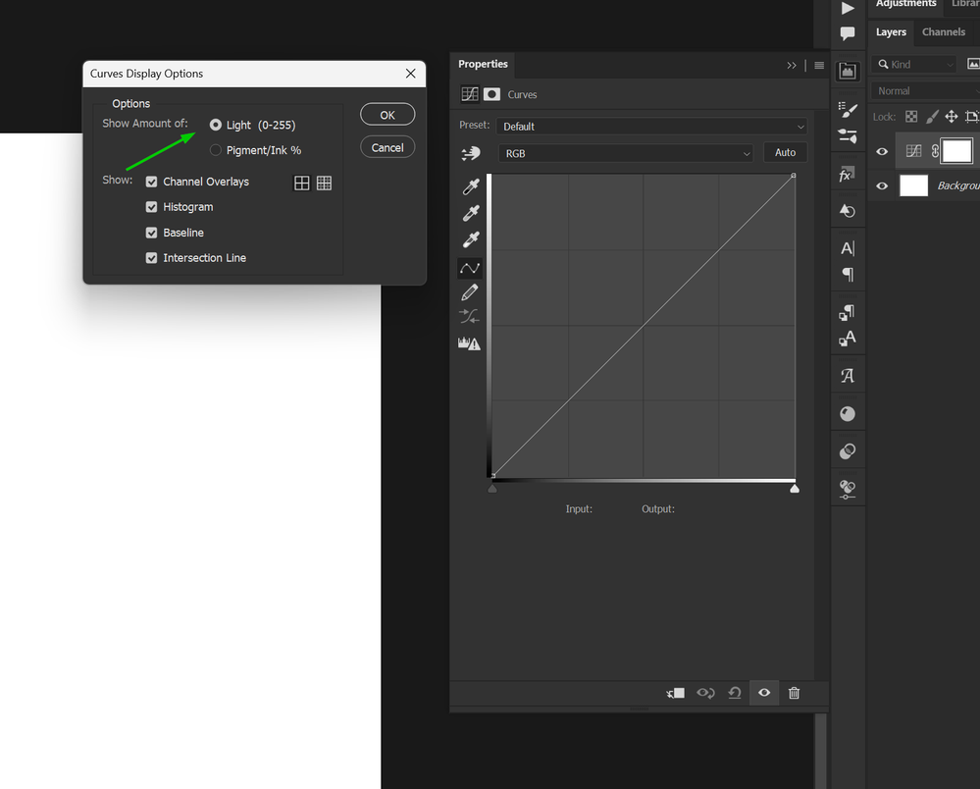Select the edit points curve tool
This screenshot has height=789, width=980.
(470, 268)
